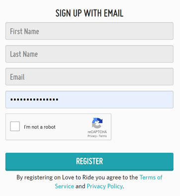This screenshot has width=180, height=196.
Task: Click the reCAPTCHA swirl logo
Action: [x=97, y=123]
